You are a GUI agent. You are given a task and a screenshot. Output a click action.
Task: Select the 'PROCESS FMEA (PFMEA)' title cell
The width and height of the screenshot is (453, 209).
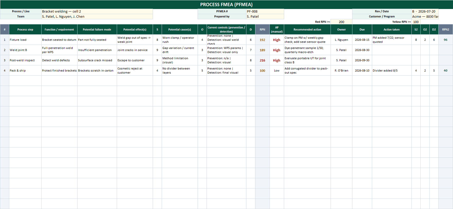click(226, 4)
